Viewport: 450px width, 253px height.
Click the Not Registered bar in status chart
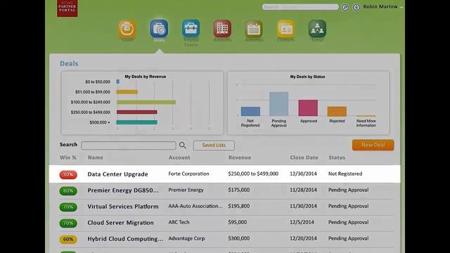(250, 111)
